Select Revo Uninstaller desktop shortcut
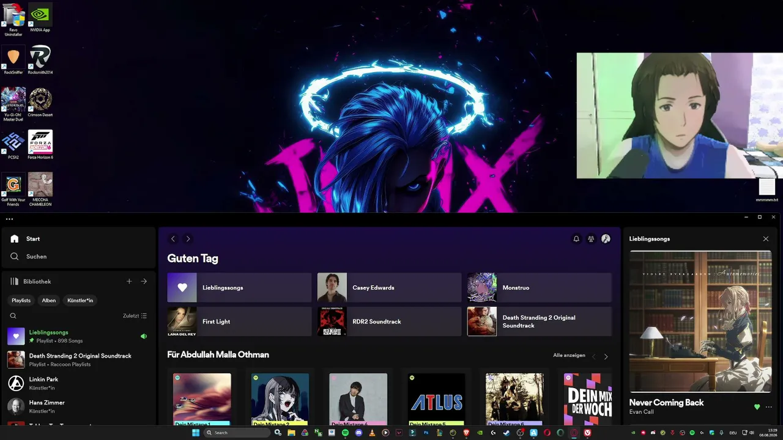The image size is (783, 440). (x=13, y=20)
